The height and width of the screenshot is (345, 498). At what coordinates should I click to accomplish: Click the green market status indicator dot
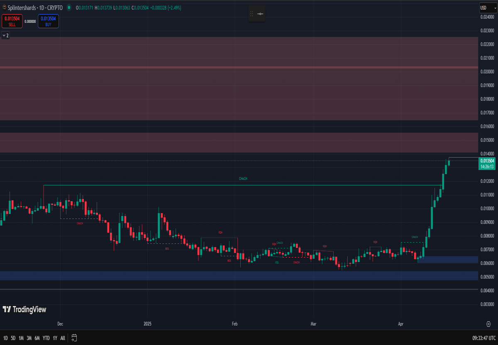click(68, 7)
